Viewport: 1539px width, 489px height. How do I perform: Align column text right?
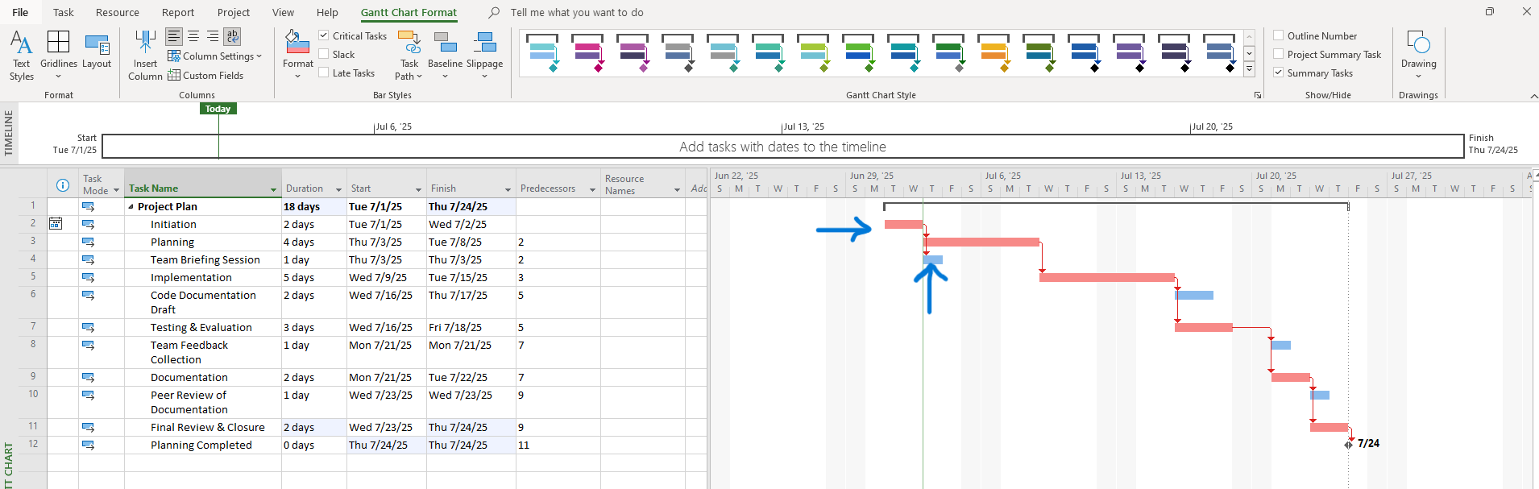click(x=213, y=36)
